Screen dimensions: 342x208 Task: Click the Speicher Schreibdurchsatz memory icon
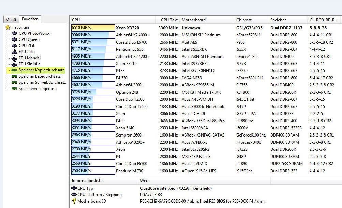pyautogui.click(x=14, y=82)
